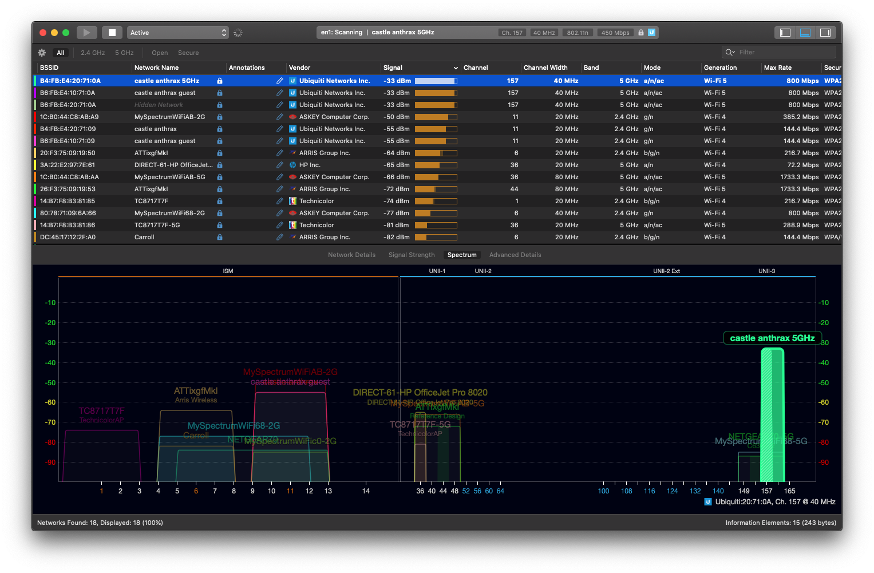This screenshot has width=874, height=573.
Task: Click color swatch for TC8717T7F-5G row
Action: (35, 225)
